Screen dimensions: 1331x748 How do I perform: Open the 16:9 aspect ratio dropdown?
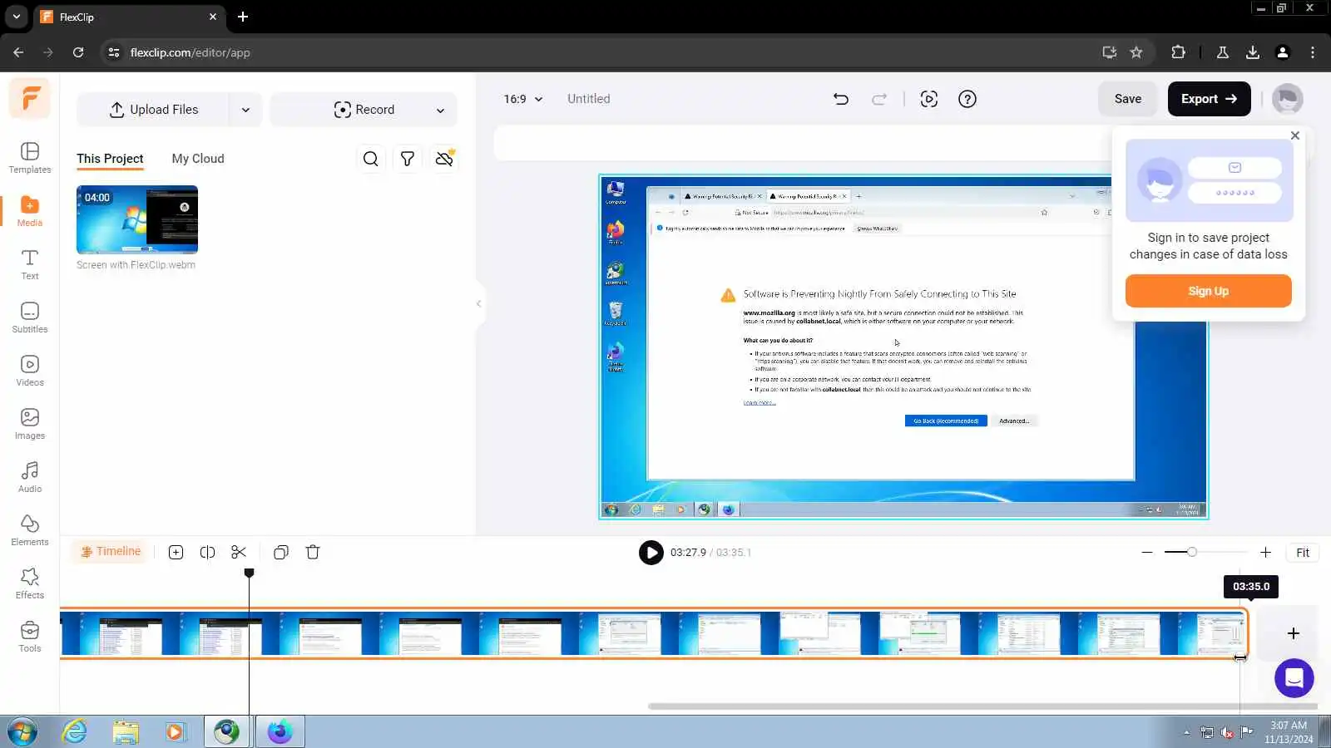point(523,99)
